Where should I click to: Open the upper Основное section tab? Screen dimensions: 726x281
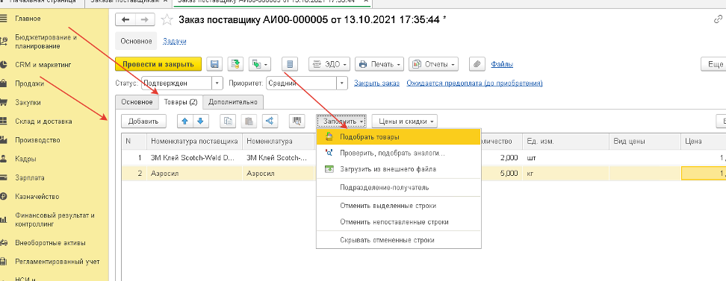[136, 41]
